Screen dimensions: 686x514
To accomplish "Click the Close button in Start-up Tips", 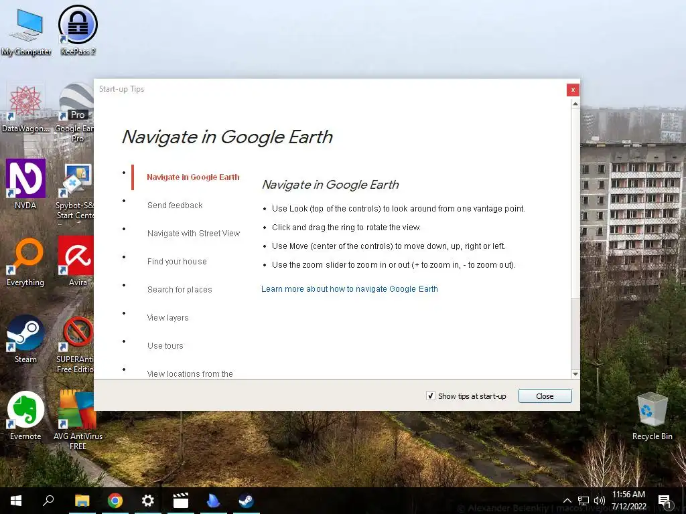I will point(545,396).
